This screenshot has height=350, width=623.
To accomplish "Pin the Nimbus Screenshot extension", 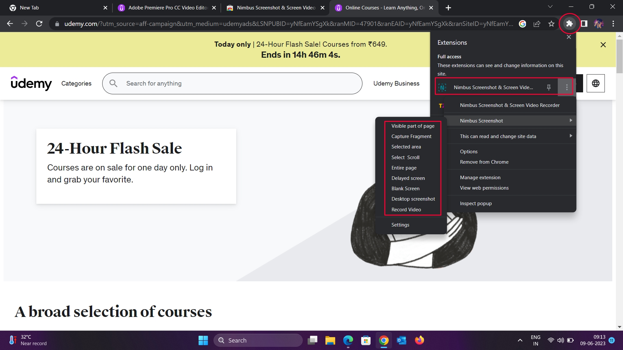I will click(x=549, y=87).
